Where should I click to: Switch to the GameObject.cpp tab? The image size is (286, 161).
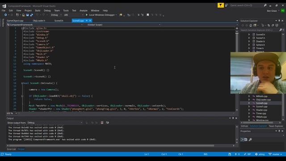pyautogui.click(x=15, y=21)
